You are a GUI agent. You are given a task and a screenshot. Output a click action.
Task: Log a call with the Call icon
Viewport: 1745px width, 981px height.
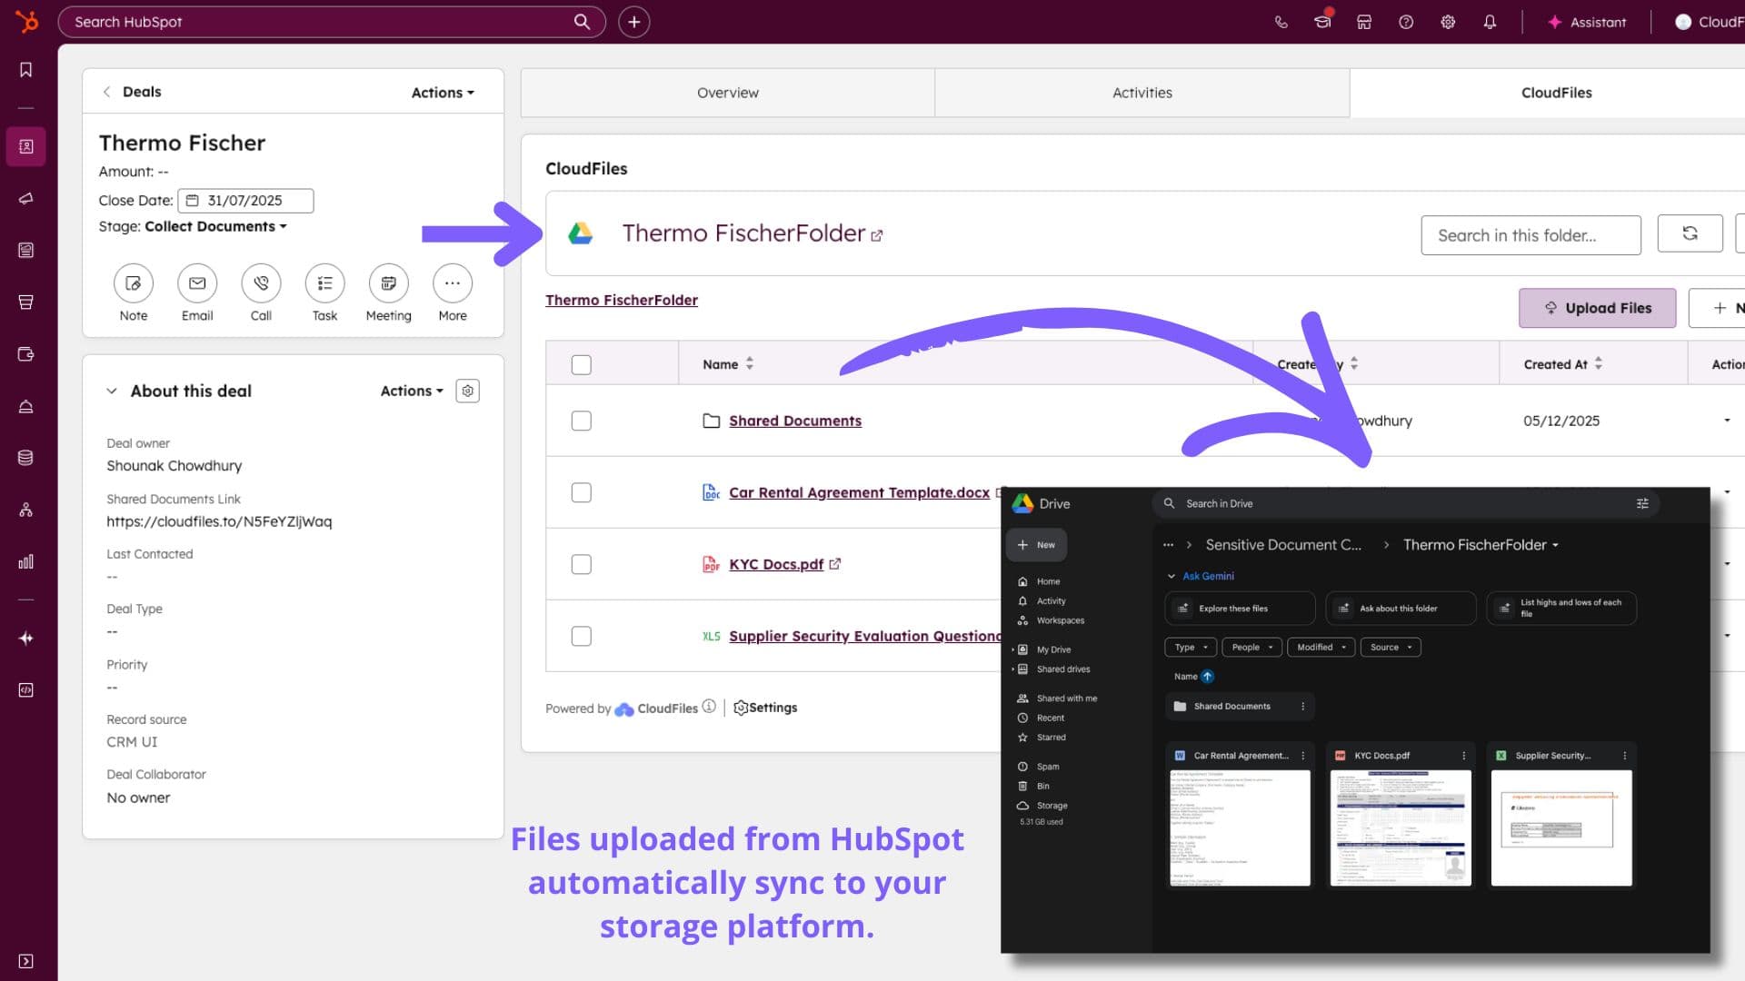pyautogui.click(x=261, y=284)
